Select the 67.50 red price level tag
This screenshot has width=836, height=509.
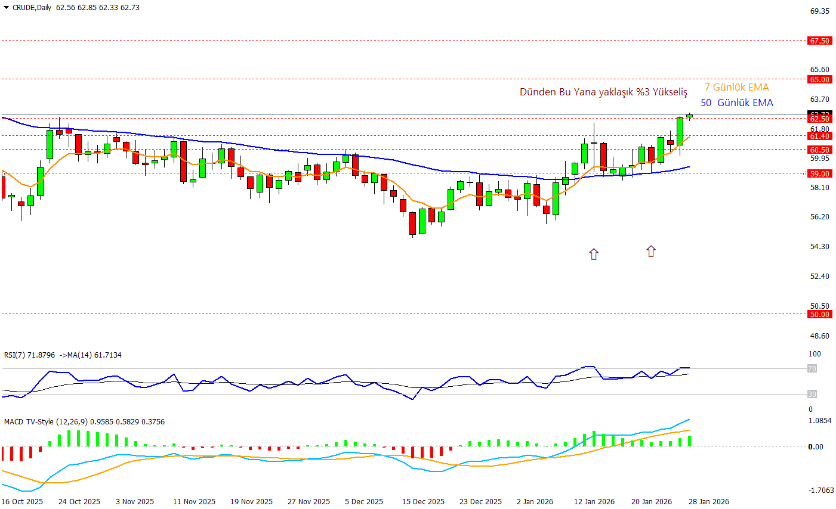point(819,41)
